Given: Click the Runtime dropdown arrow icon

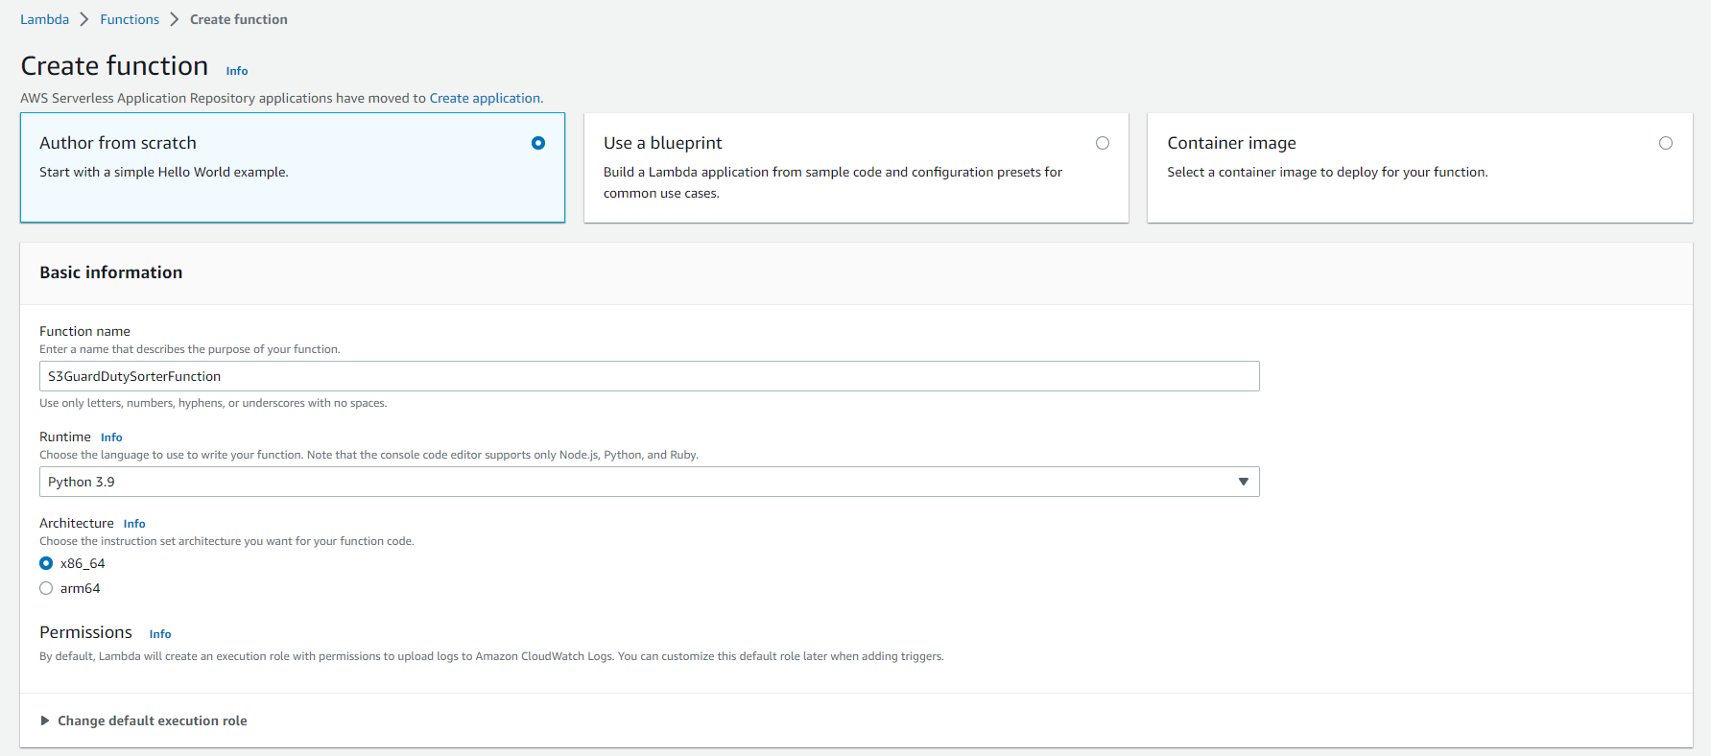Looking at the screenshot, I should tap(1243, 482).
